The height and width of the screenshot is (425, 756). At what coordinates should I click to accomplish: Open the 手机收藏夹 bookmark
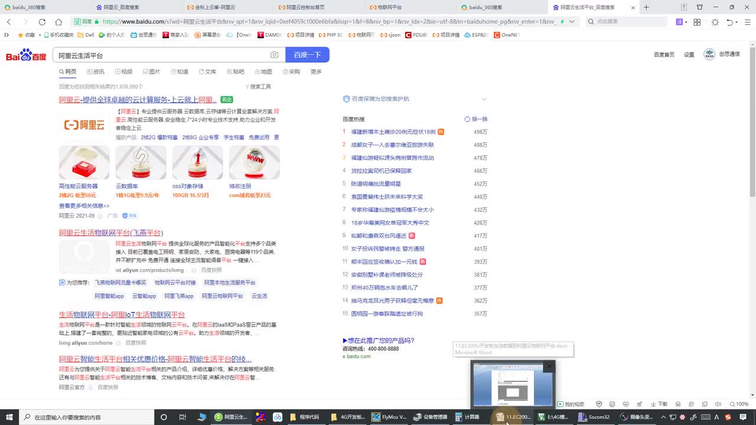click(59, 35)
